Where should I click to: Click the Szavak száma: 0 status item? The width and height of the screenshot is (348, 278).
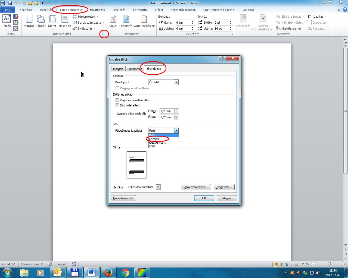point(32,264)
